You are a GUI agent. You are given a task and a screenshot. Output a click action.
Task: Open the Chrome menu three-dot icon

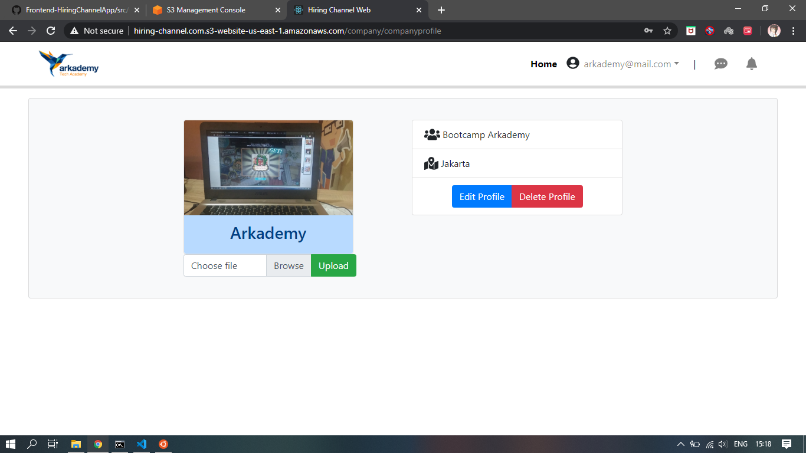click(792, 31)
